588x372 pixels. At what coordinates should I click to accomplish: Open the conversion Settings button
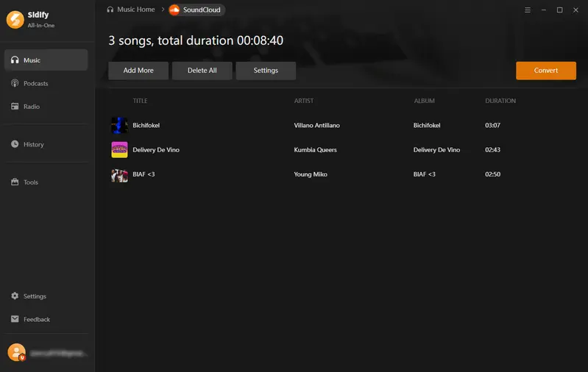(266, 71)
